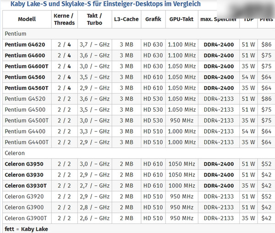
Task: Click the Celeron G3930T GPU clock '1000 MHz'
Action: tap(181, 186)
